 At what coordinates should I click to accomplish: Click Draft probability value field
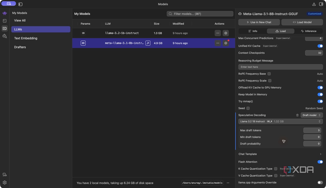(312, 144)
